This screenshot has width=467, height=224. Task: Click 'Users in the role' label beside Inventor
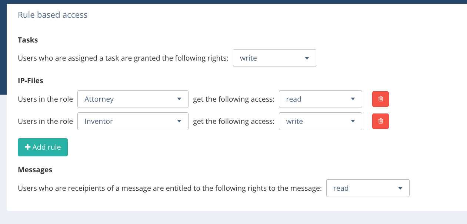[x=45, y=121]
